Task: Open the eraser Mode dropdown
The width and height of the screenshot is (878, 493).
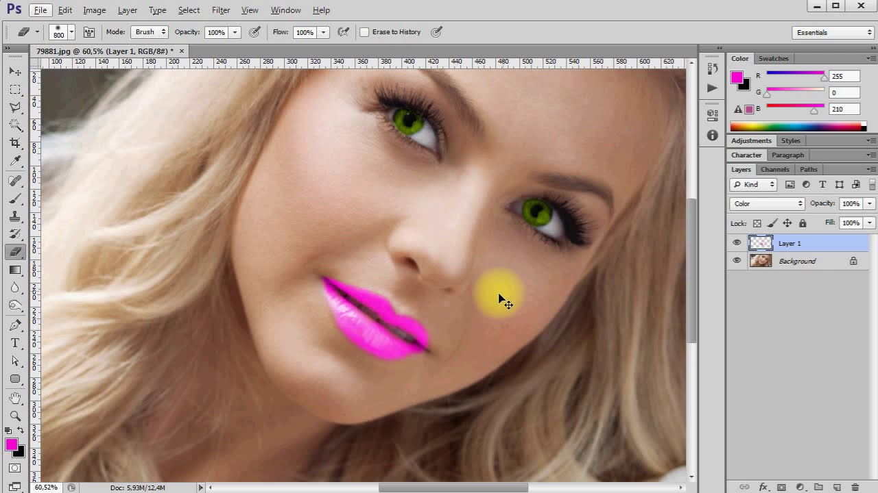Action: (x=150, y=32)
